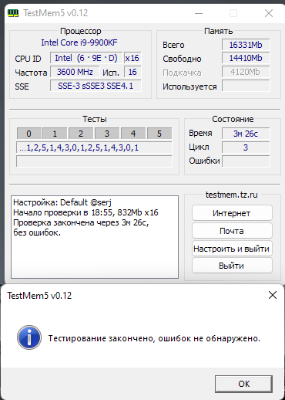285x400 pixels.
Task: Click the empty Ошибки field
Action: [x=246, y=161]
